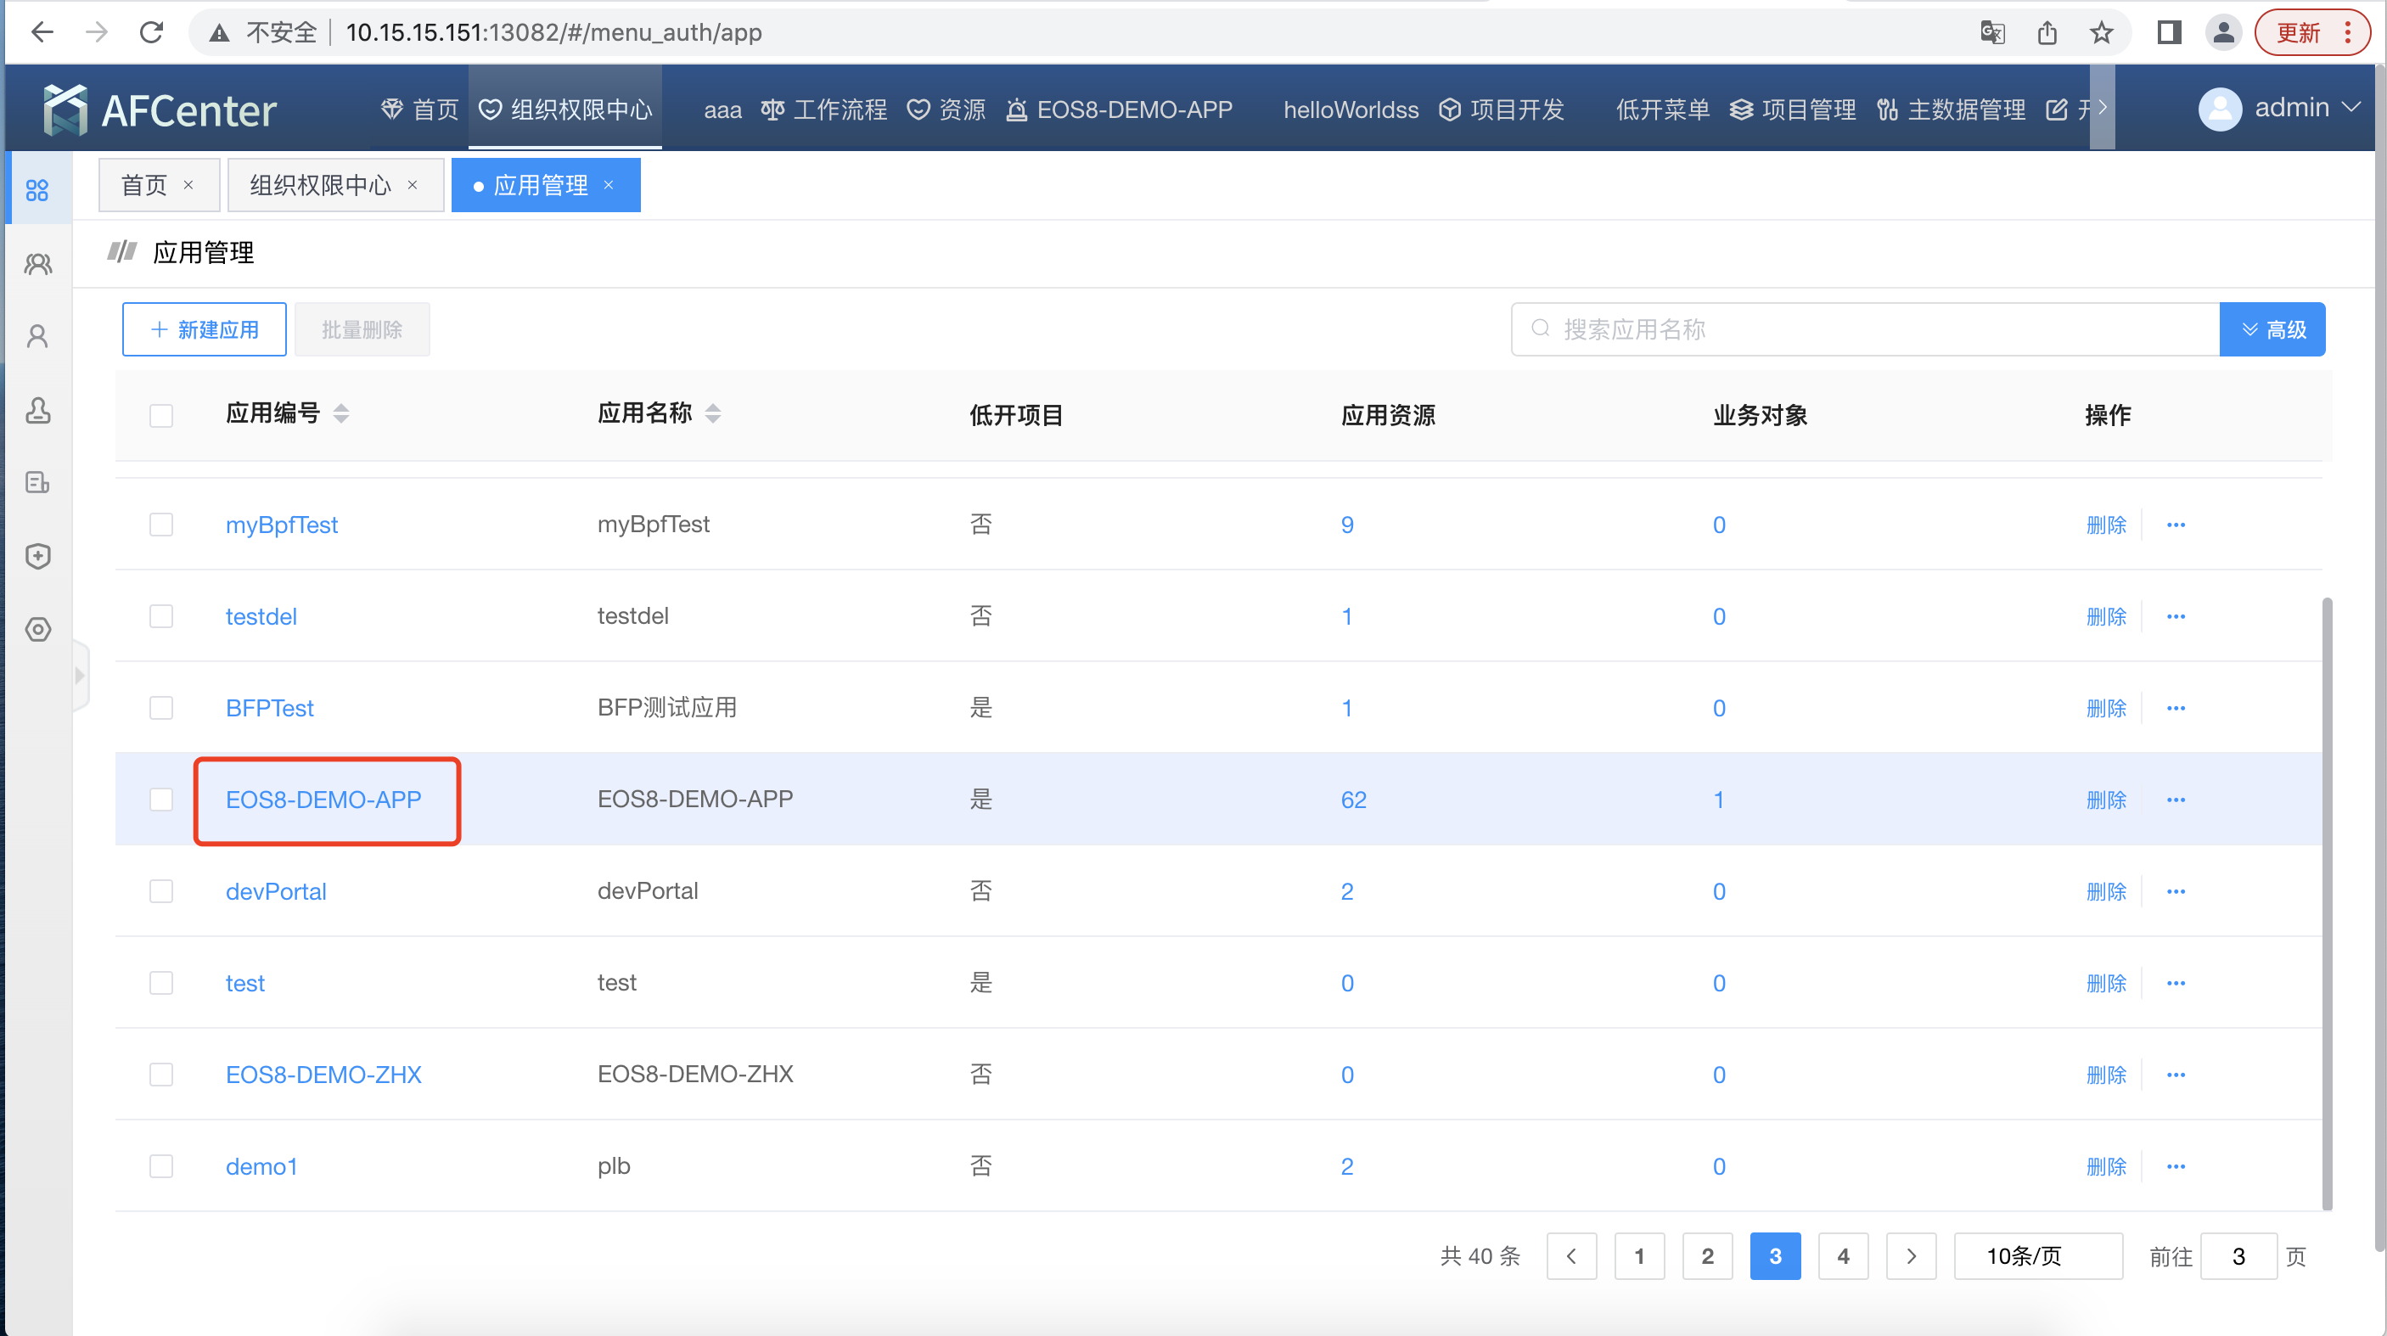The height and width of the screenshot is (1336, 2387).
Task: Open the user management icon in sidebar
Action: click(37, 335)
